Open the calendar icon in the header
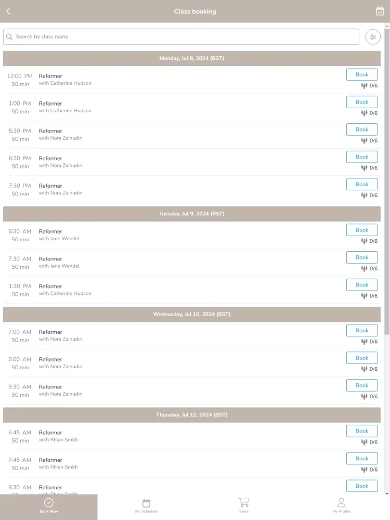Viewport: 390px width, 520px height. click(380, 11)
